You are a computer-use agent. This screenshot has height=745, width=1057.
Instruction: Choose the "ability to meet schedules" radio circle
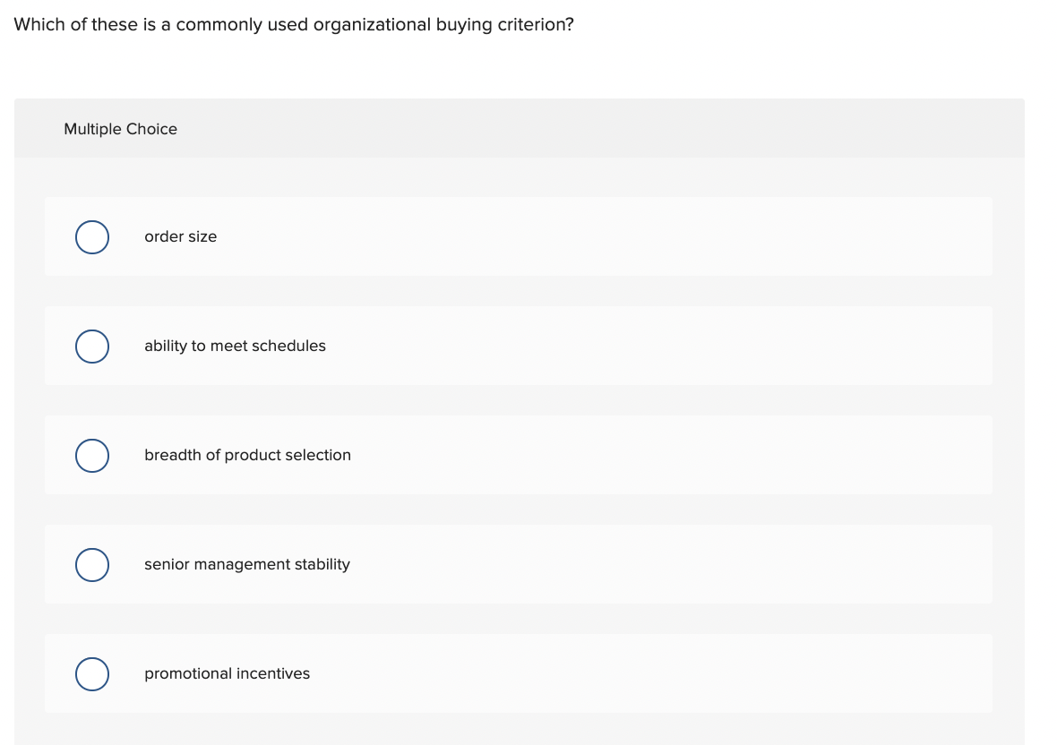click(x=92, y=347)
